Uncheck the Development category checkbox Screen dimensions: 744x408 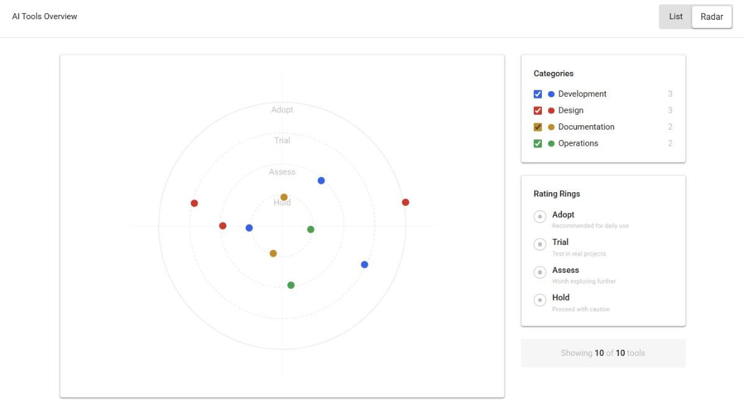538,94
